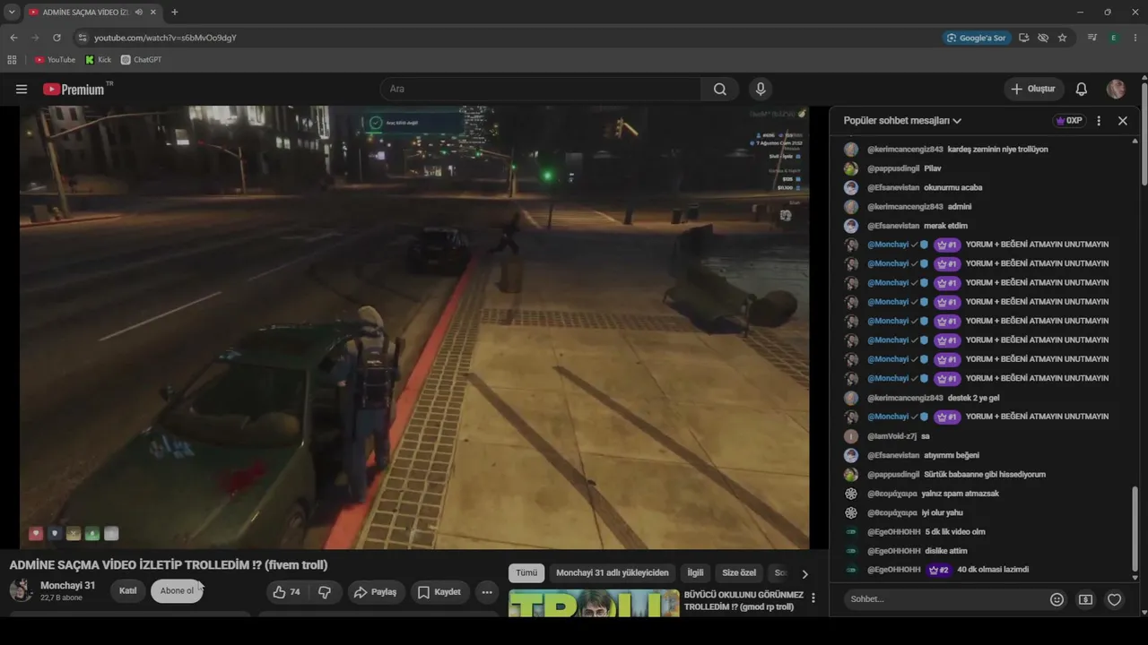Click the Abone ol subscribe button

click(177, 591)
